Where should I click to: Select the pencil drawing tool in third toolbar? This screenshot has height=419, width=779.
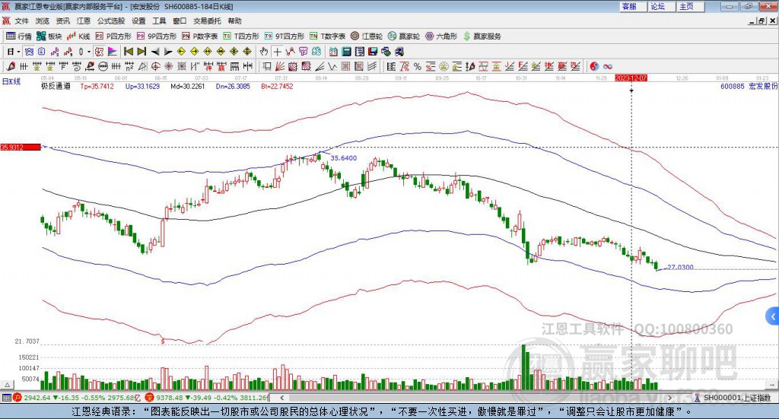pos(10,66)
